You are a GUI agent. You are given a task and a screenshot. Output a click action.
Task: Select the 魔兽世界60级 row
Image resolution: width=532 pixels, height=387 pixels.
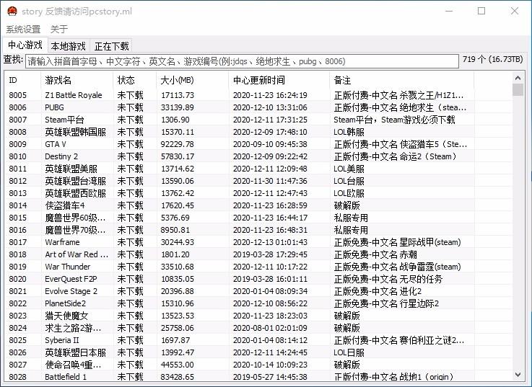click(258, 218)
